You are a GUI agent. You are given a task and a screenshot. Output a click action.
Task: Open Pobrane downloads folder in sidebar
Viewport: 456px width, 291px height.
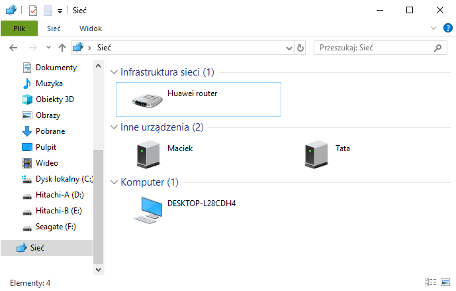pos(44,131)
